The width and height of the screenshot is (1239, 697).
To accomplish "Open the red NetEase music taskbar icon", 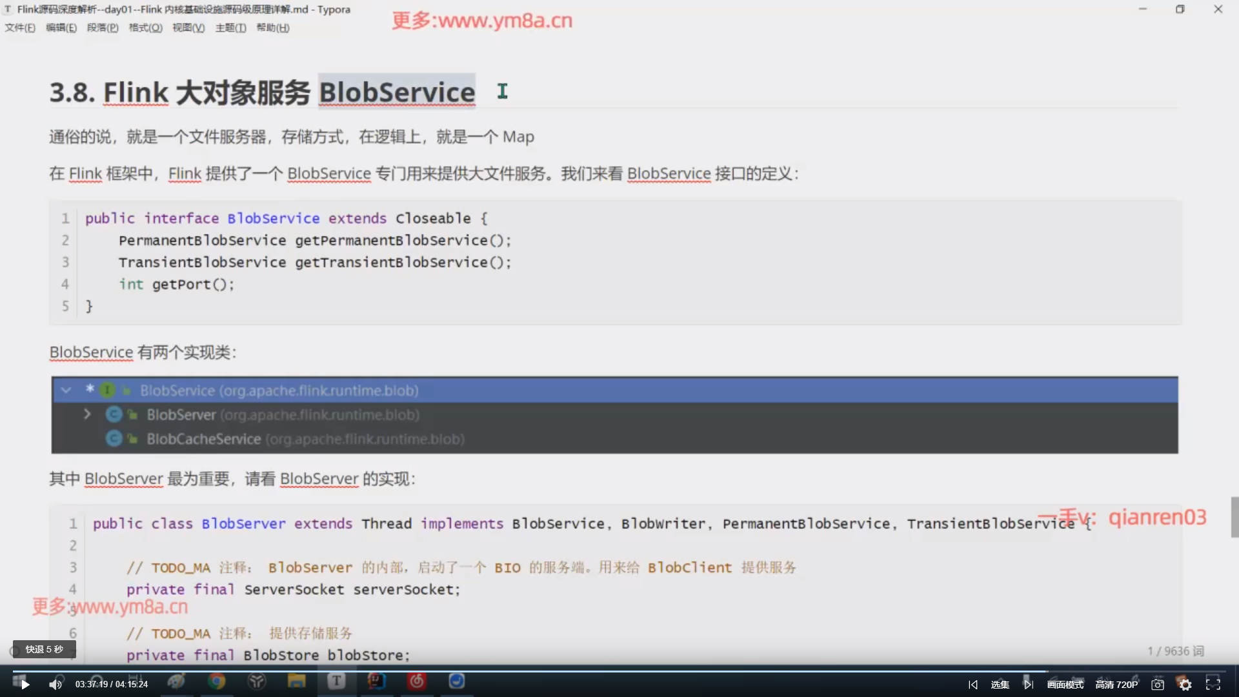I will click(x=417, y=682).
